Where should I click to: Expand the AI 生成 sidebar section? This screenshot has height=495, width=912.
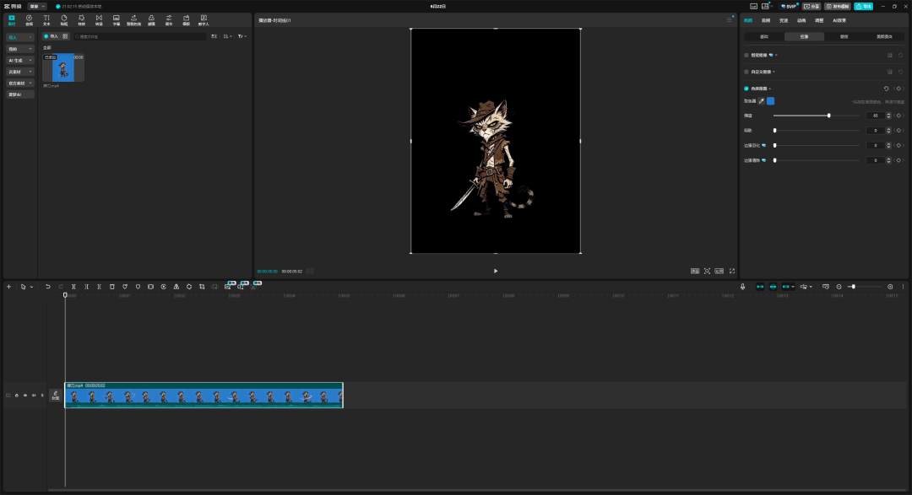coord(20,61)
